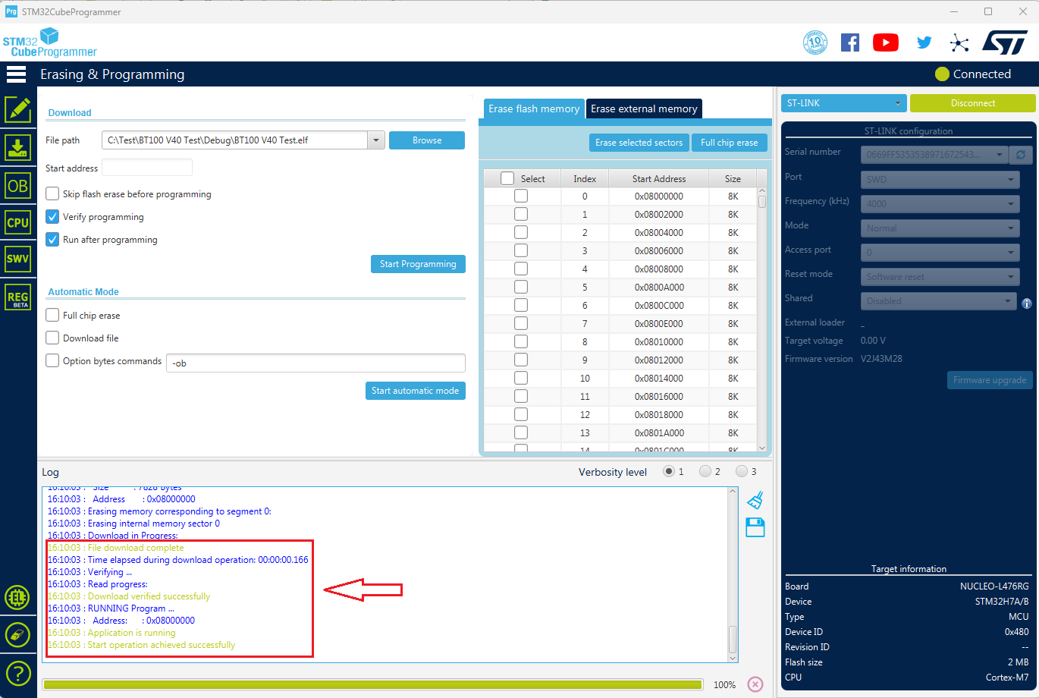Enable Skip flash erase before programming
1039x698 pixels.
point(52,193)
